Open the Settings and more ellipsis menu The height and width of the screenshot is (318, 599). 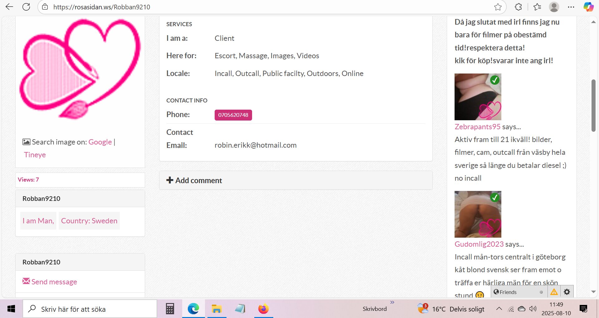coord(571,7)
